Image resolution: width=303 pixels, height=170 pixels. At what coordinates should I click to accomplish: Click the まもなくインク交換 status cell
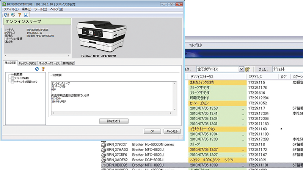(217, 83)
